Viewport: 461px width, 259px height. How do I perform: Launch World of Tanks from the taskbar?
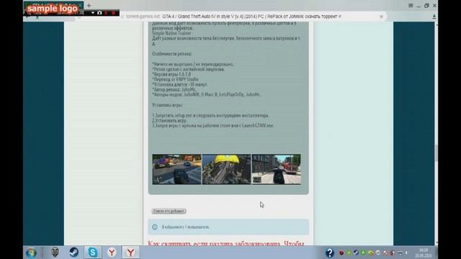55,253
